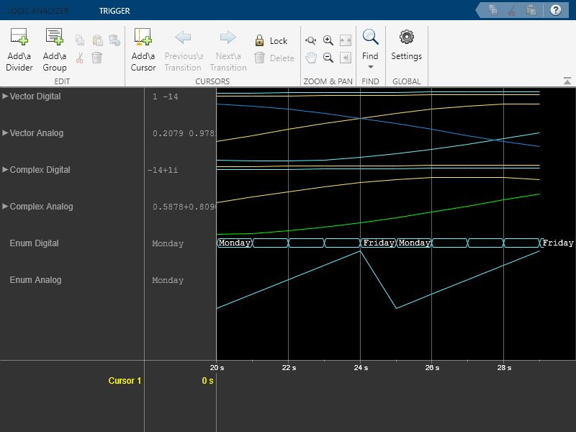Switch to the Logic Analyzer tab
The height and width of the screenshot is (432, 576).
pos(38,11)
